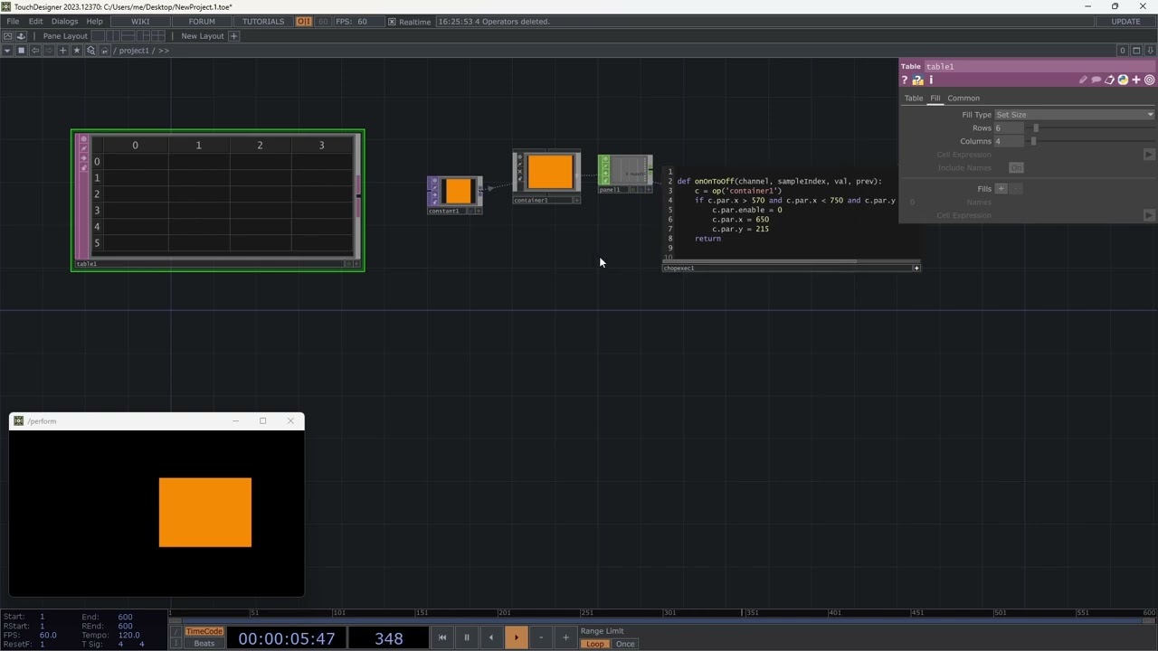1158x651 pixels.
Task: Toggle the Realtime checkbox
Action: 392,22
